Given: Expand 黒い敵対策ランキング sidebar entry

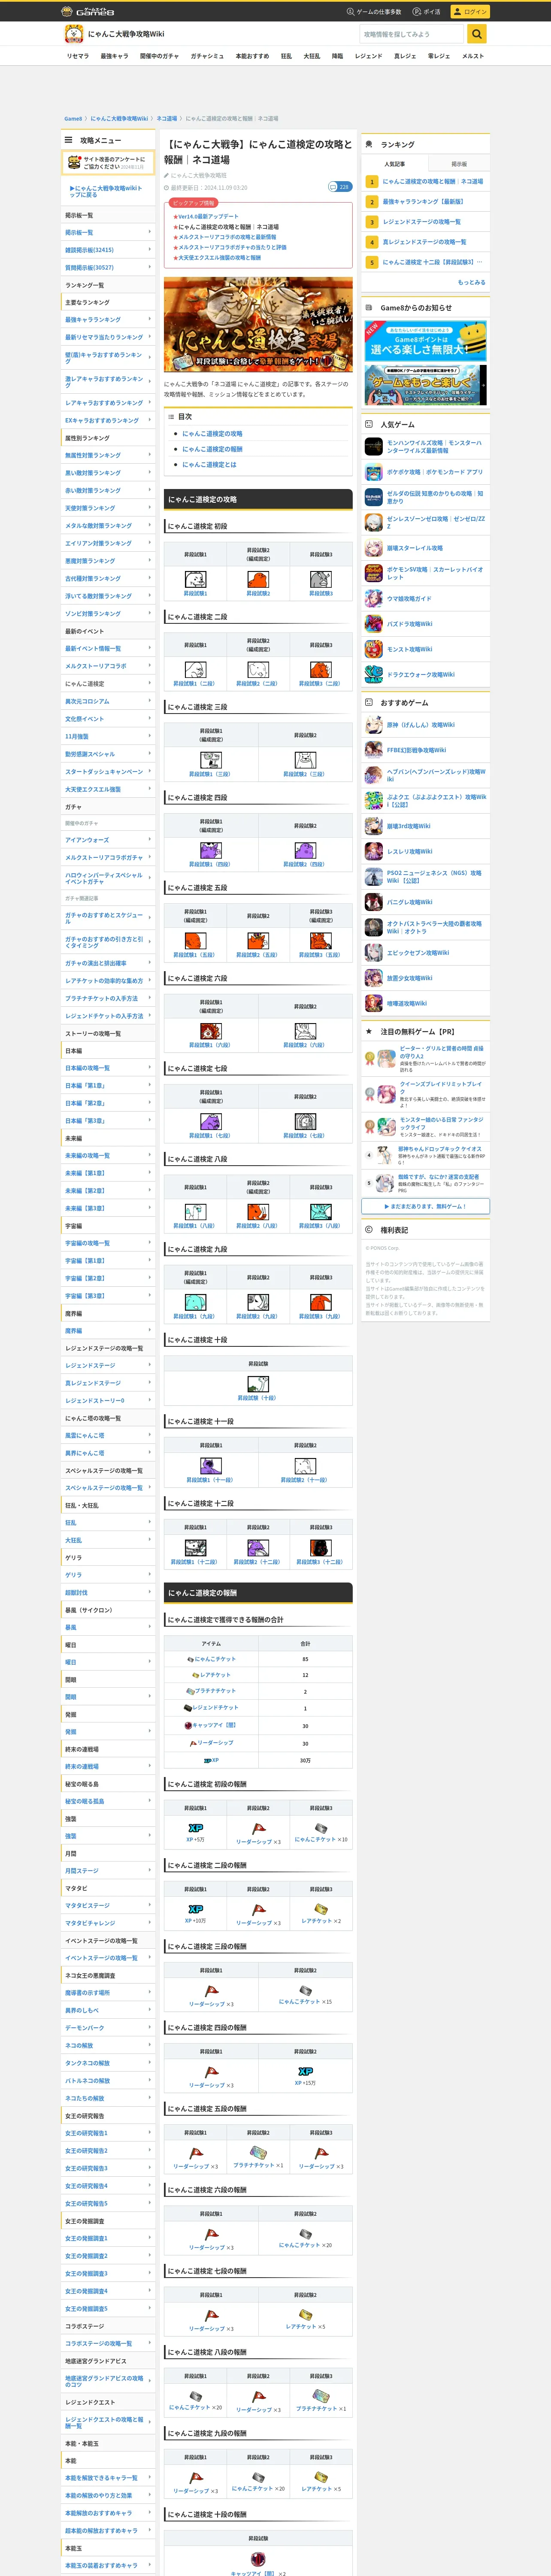Looking at the screenshot, I should click(x=108, y=473).
